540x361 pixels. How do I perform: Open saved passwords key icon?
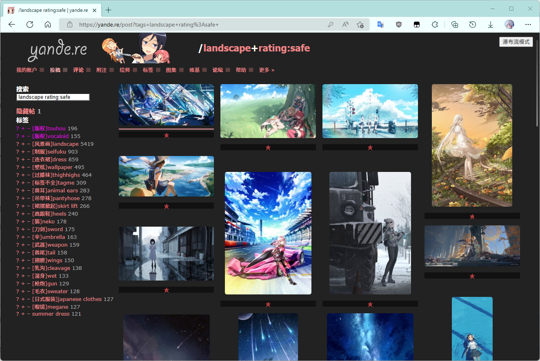click(331, 25)
